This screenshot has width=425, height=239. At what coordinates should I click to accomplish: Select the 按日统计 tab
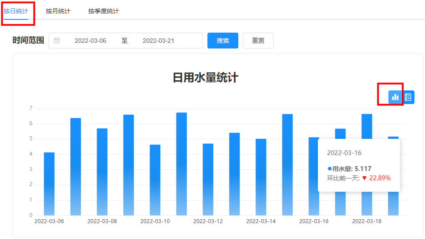pyautogui.click(x=16, y=11)
